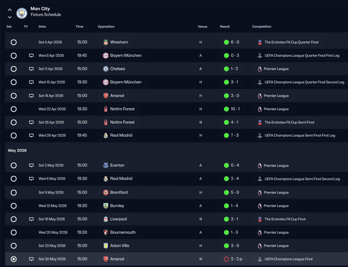Sort fixtures by the Date column header

tap(42, 27)
